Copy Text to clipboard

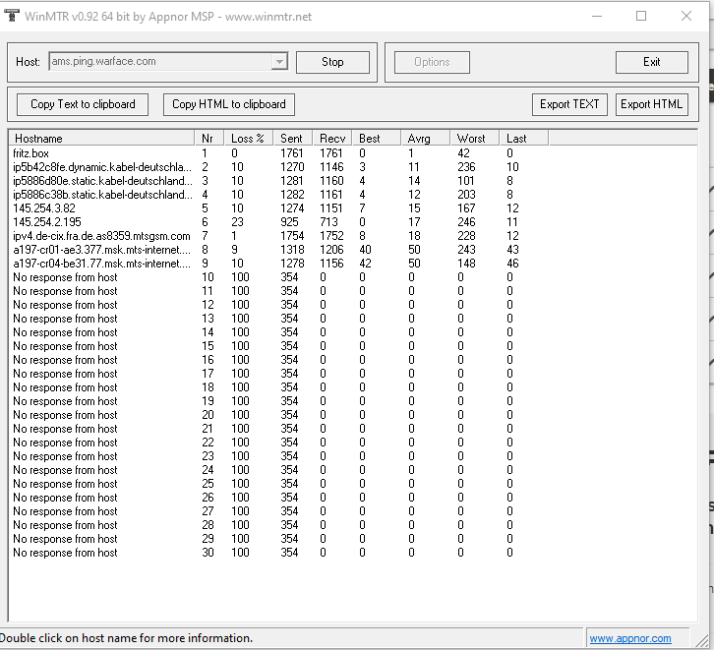[x=83, y=104]
